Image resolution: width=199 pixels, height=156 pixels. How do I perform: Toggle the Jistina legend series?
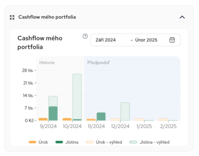(67, 142)
